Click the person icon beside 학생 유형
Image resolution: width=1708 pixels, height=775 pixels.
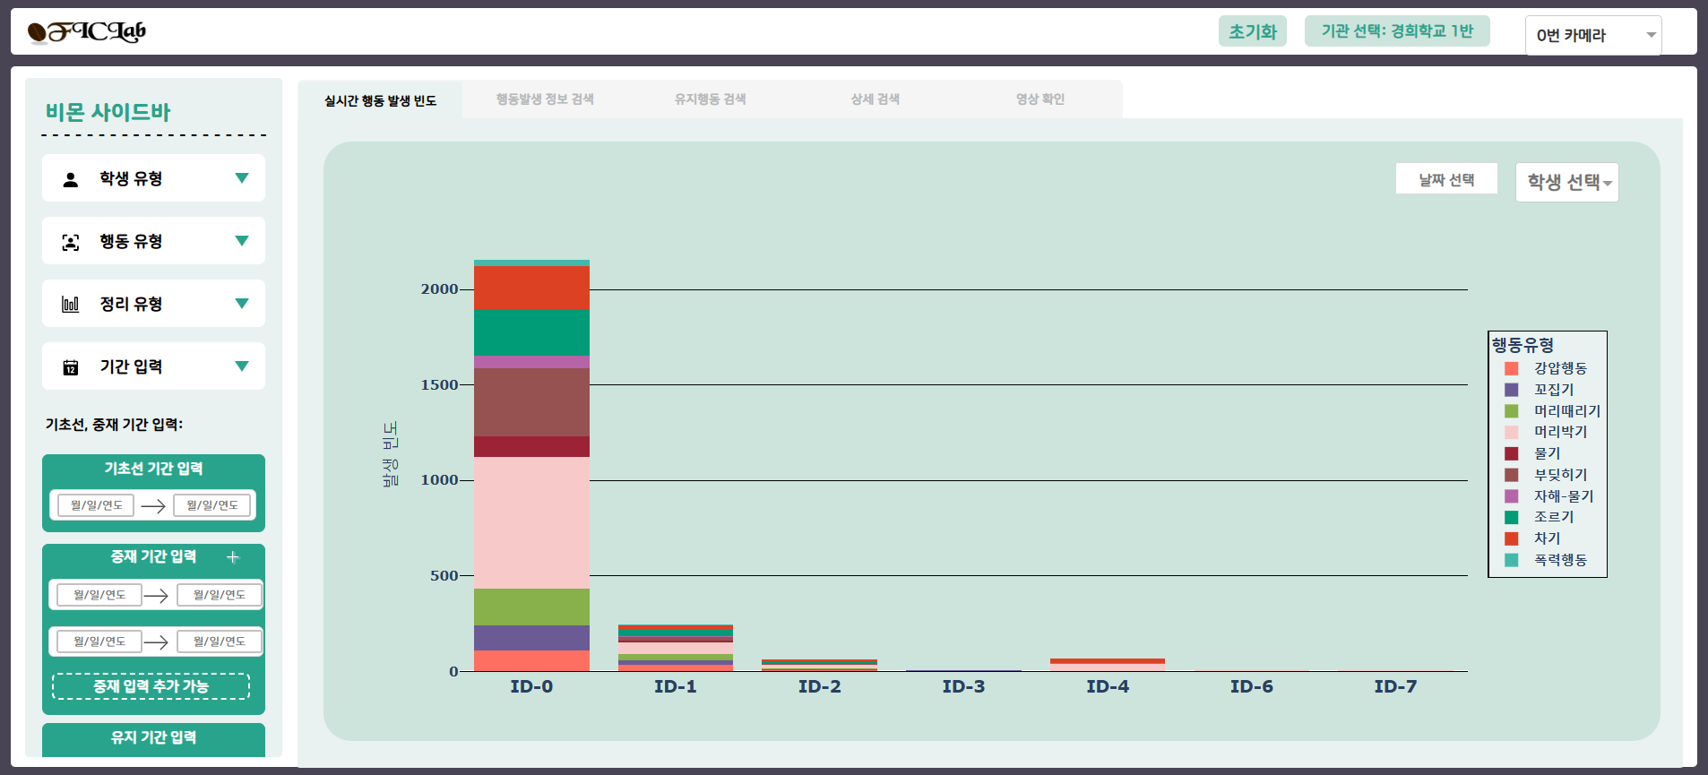point(71,179)
